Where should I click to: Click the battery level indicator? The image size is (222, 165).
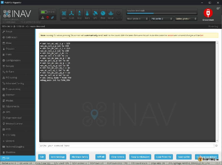(44, 12)
